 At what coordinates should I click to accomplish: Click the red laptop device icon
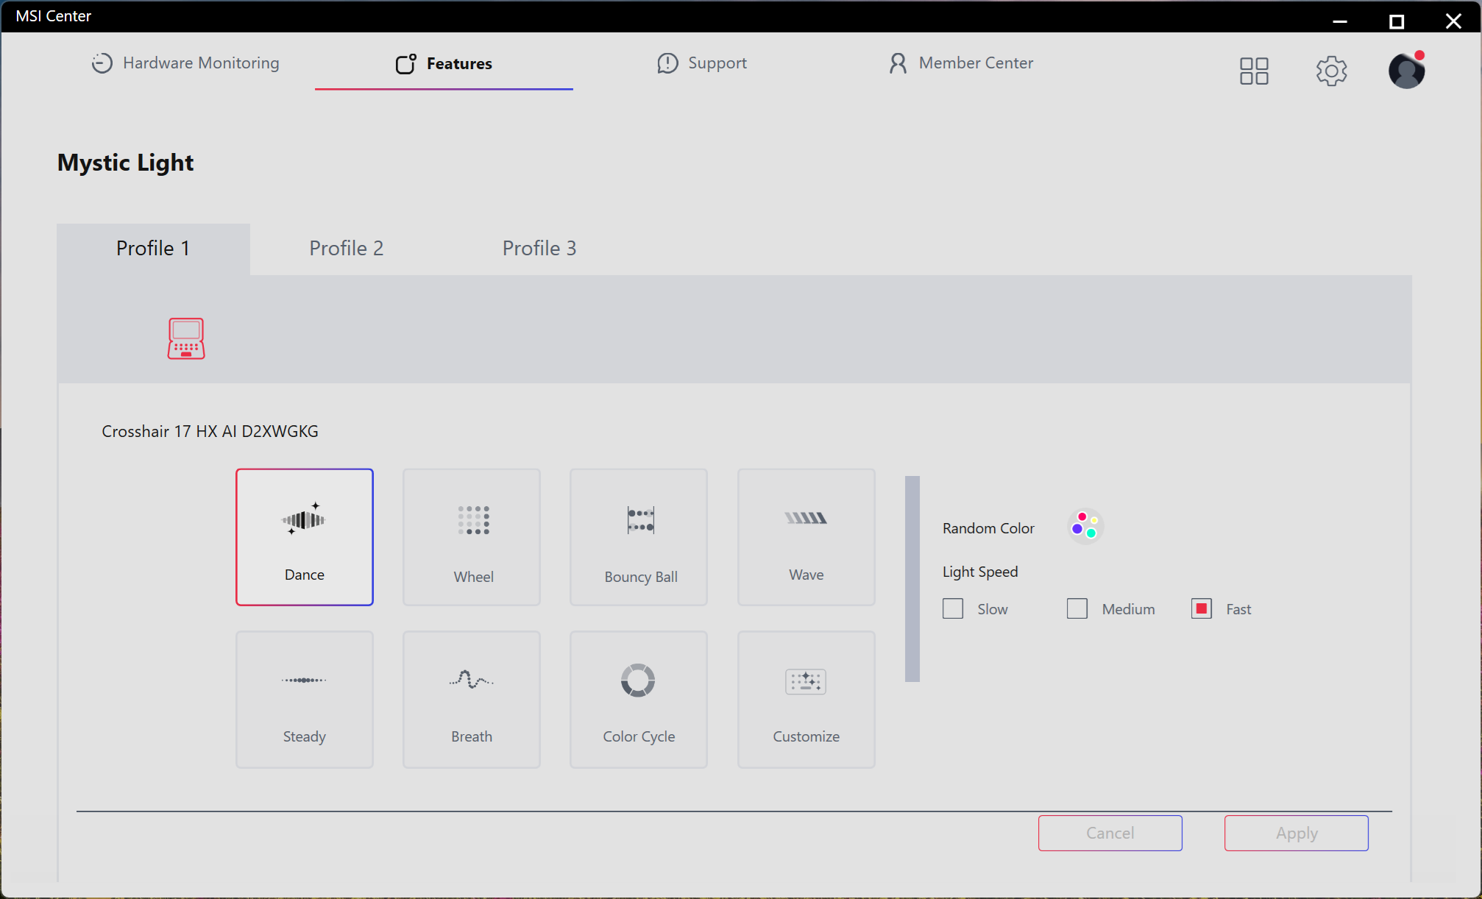pyautogui.click(x=186, y=338)
